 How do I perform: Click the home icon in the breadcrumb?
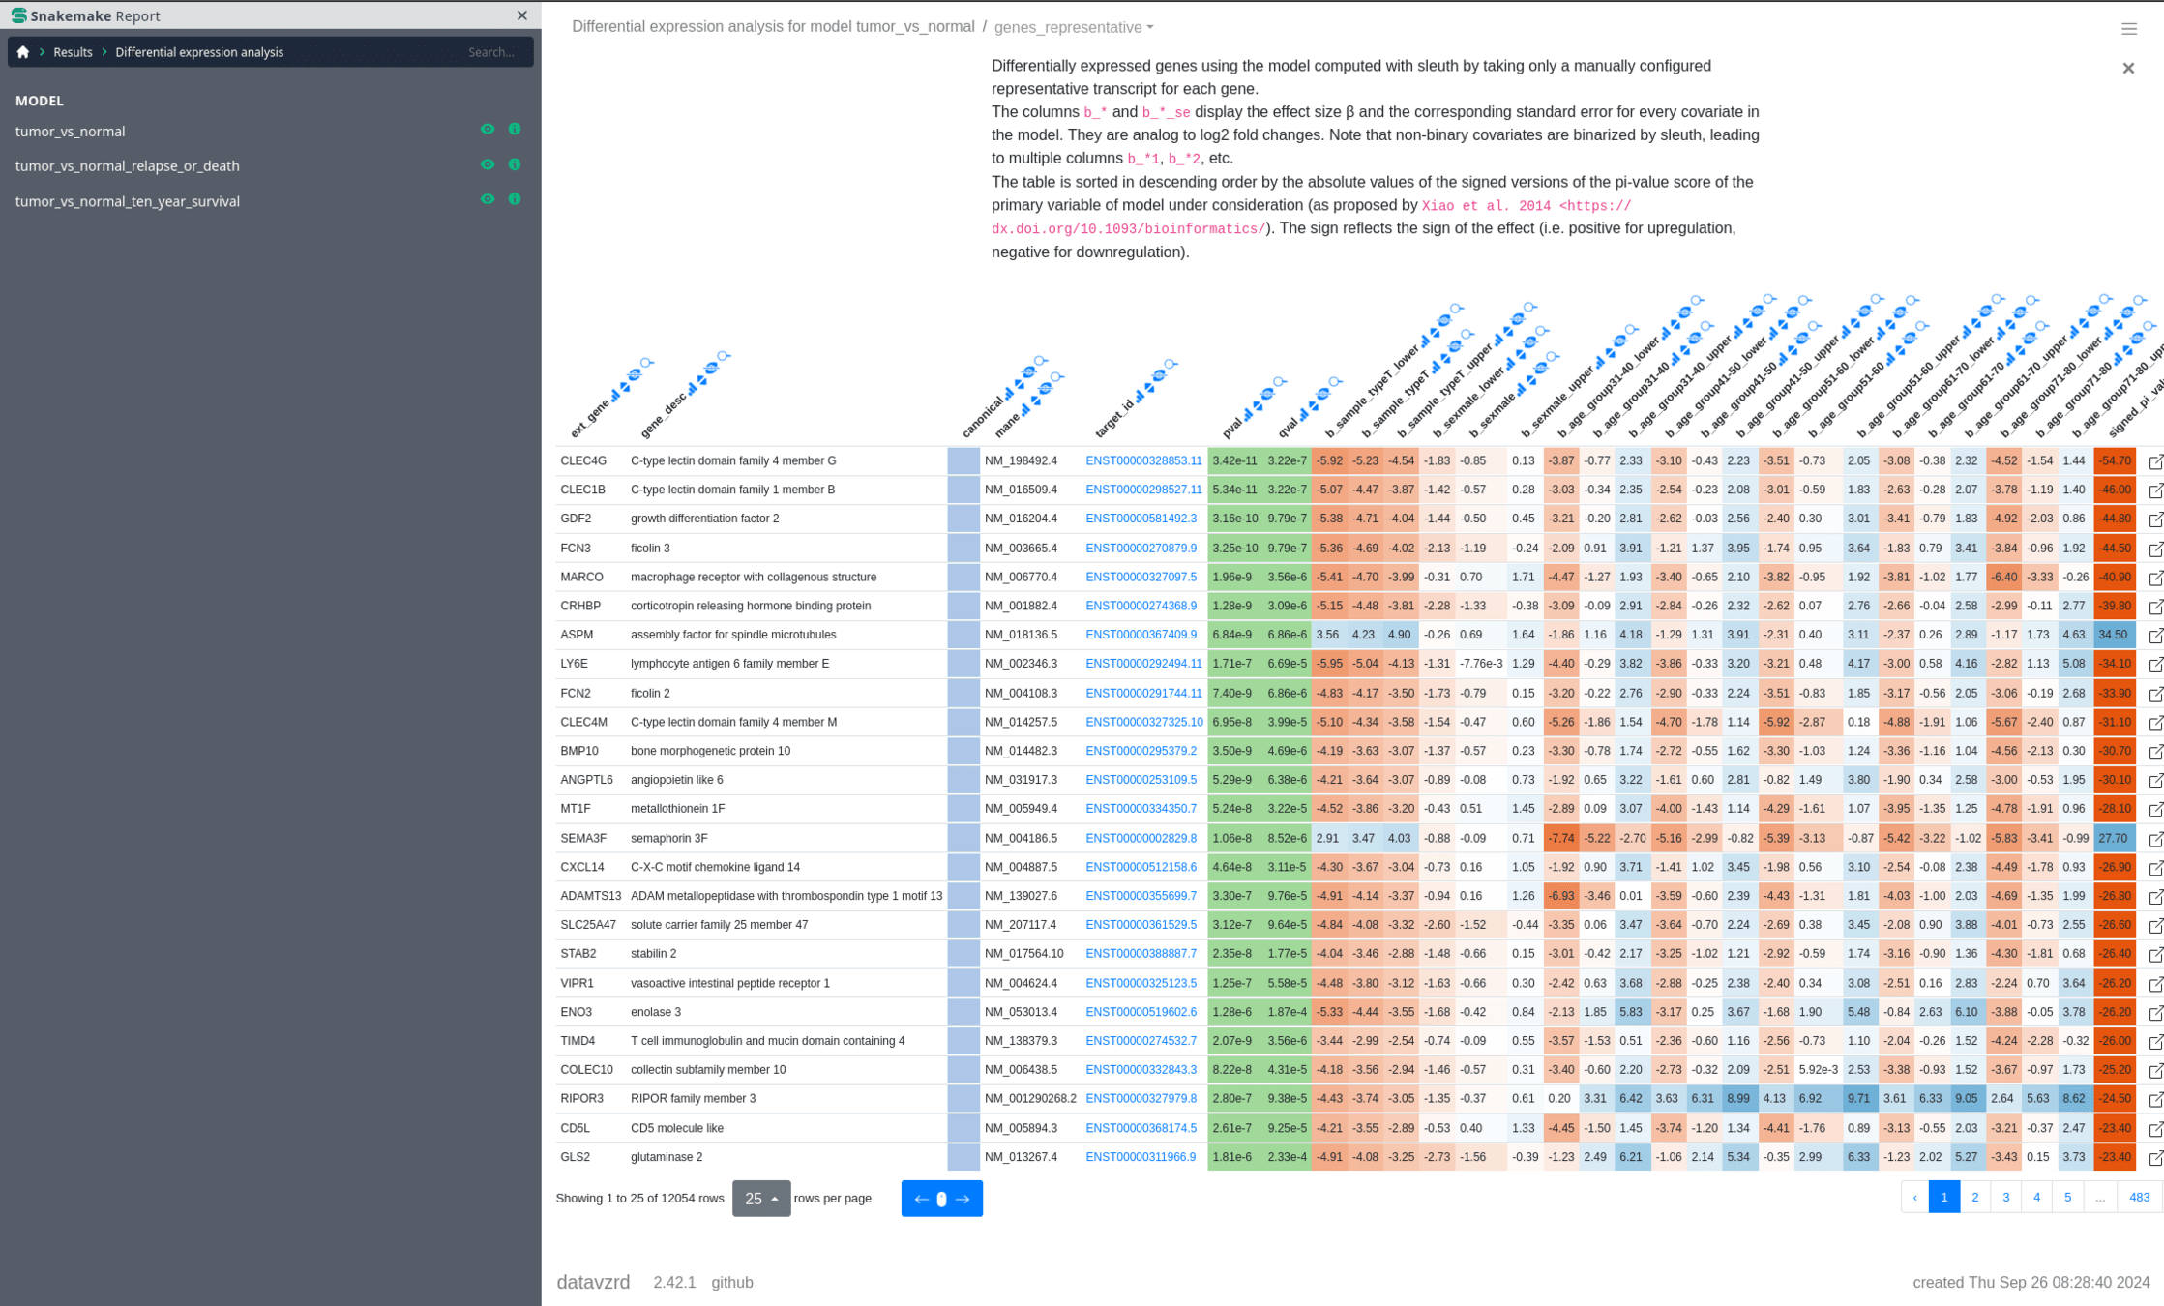tap(23, 52)
